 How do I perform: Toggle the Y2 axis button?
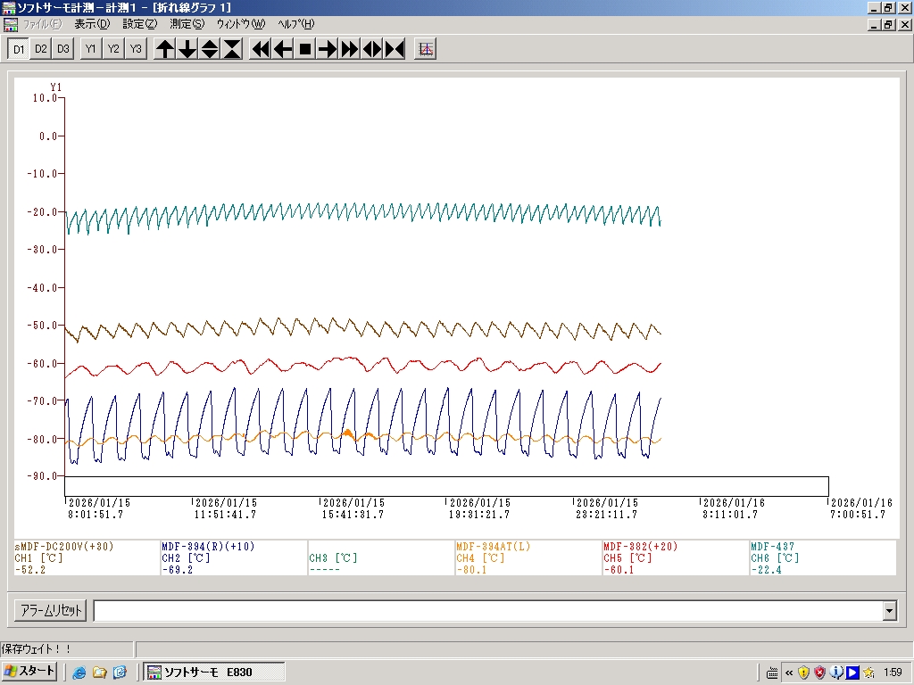pos(113,49)
